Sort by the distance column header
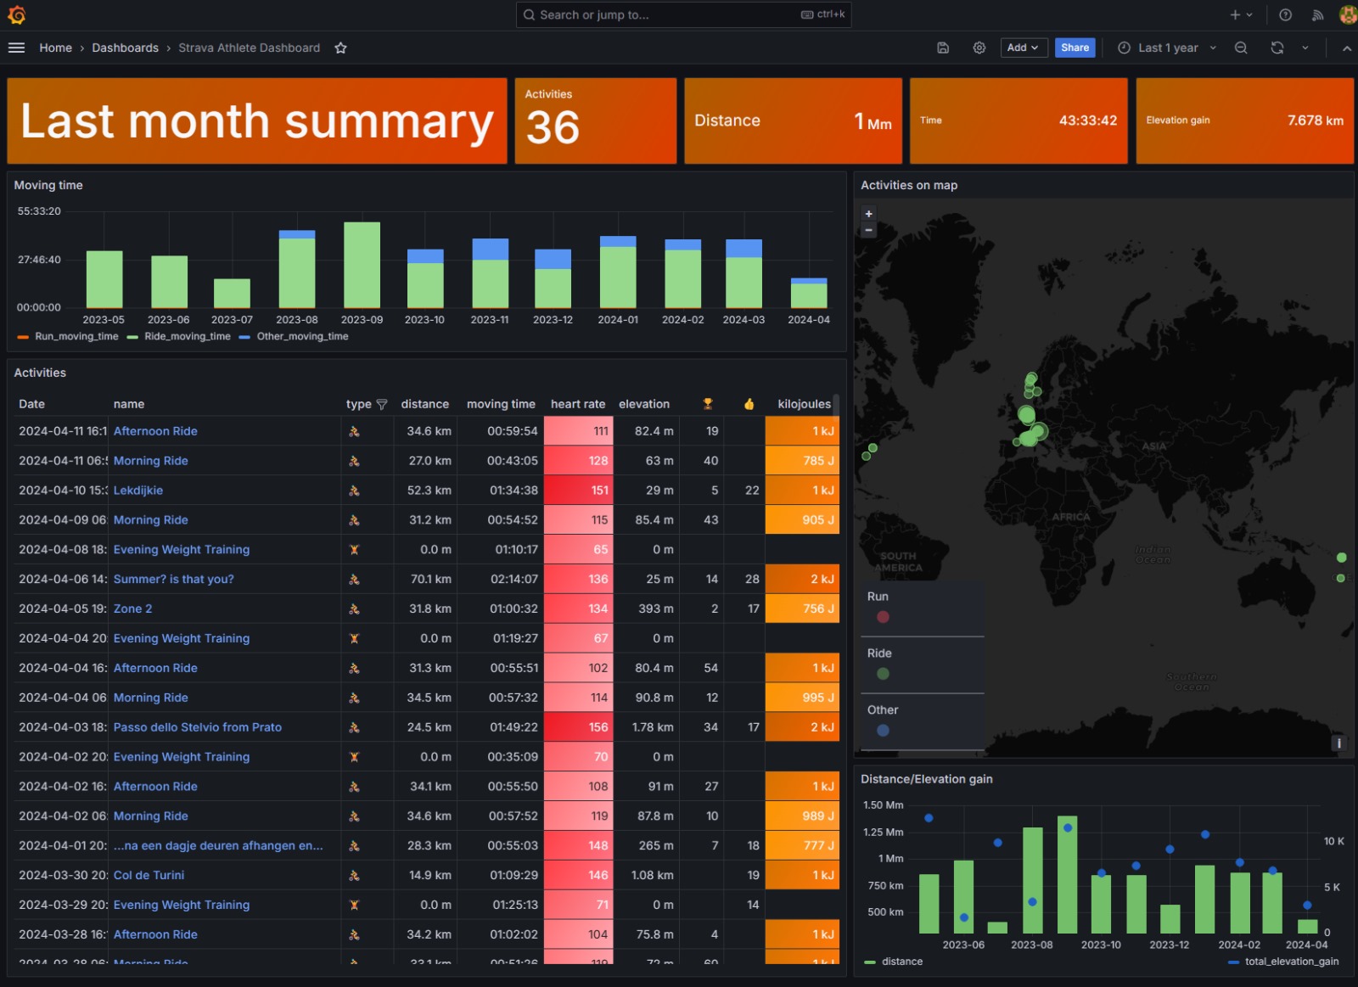Image resolution: width=1358 pixels, height=987 pixels. (x=425, y=404)
